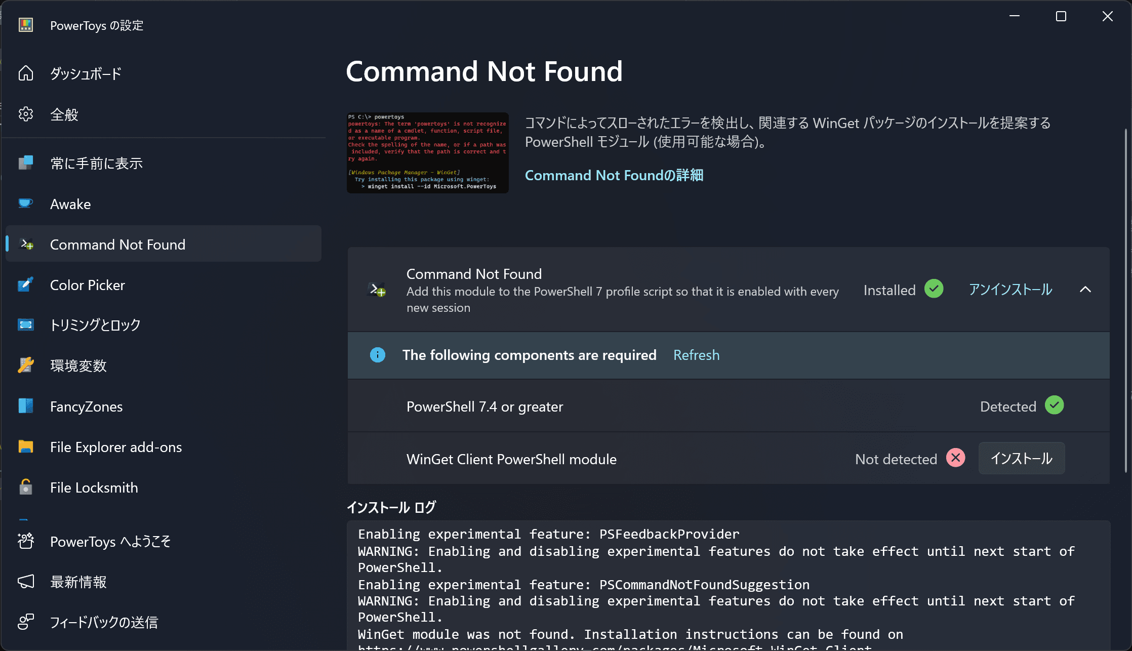Click the Command Not Found module card icon
This screenshot has height=651, width=1132.
point(377,290)
